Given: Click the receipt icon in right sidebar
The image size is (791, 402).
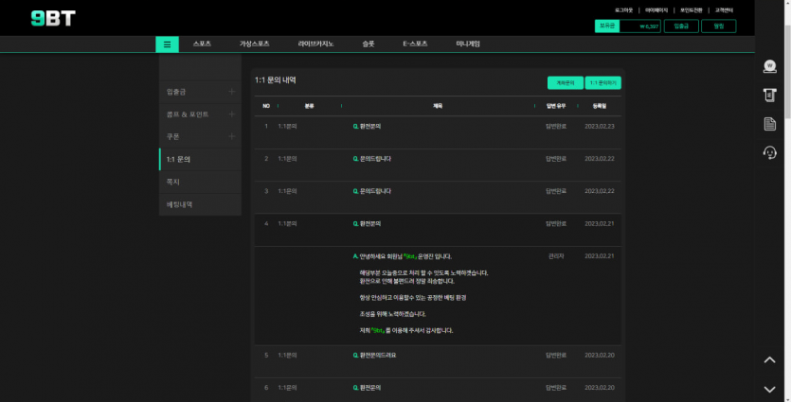Looking at the screenshot, I should tap(769, 95).
